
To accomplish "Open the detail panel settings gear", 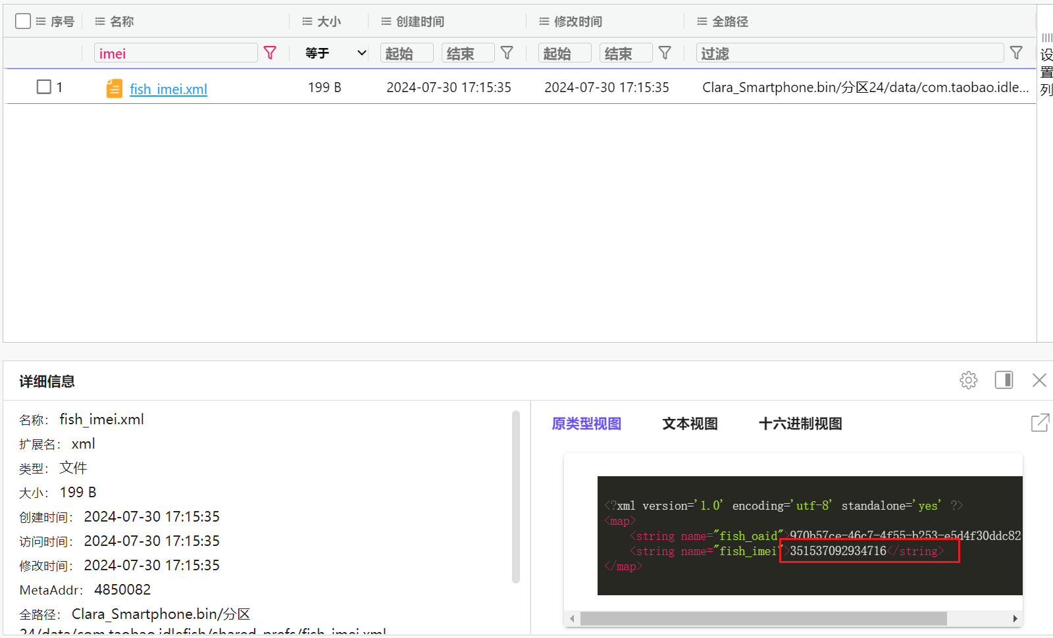I will [968, 380].
